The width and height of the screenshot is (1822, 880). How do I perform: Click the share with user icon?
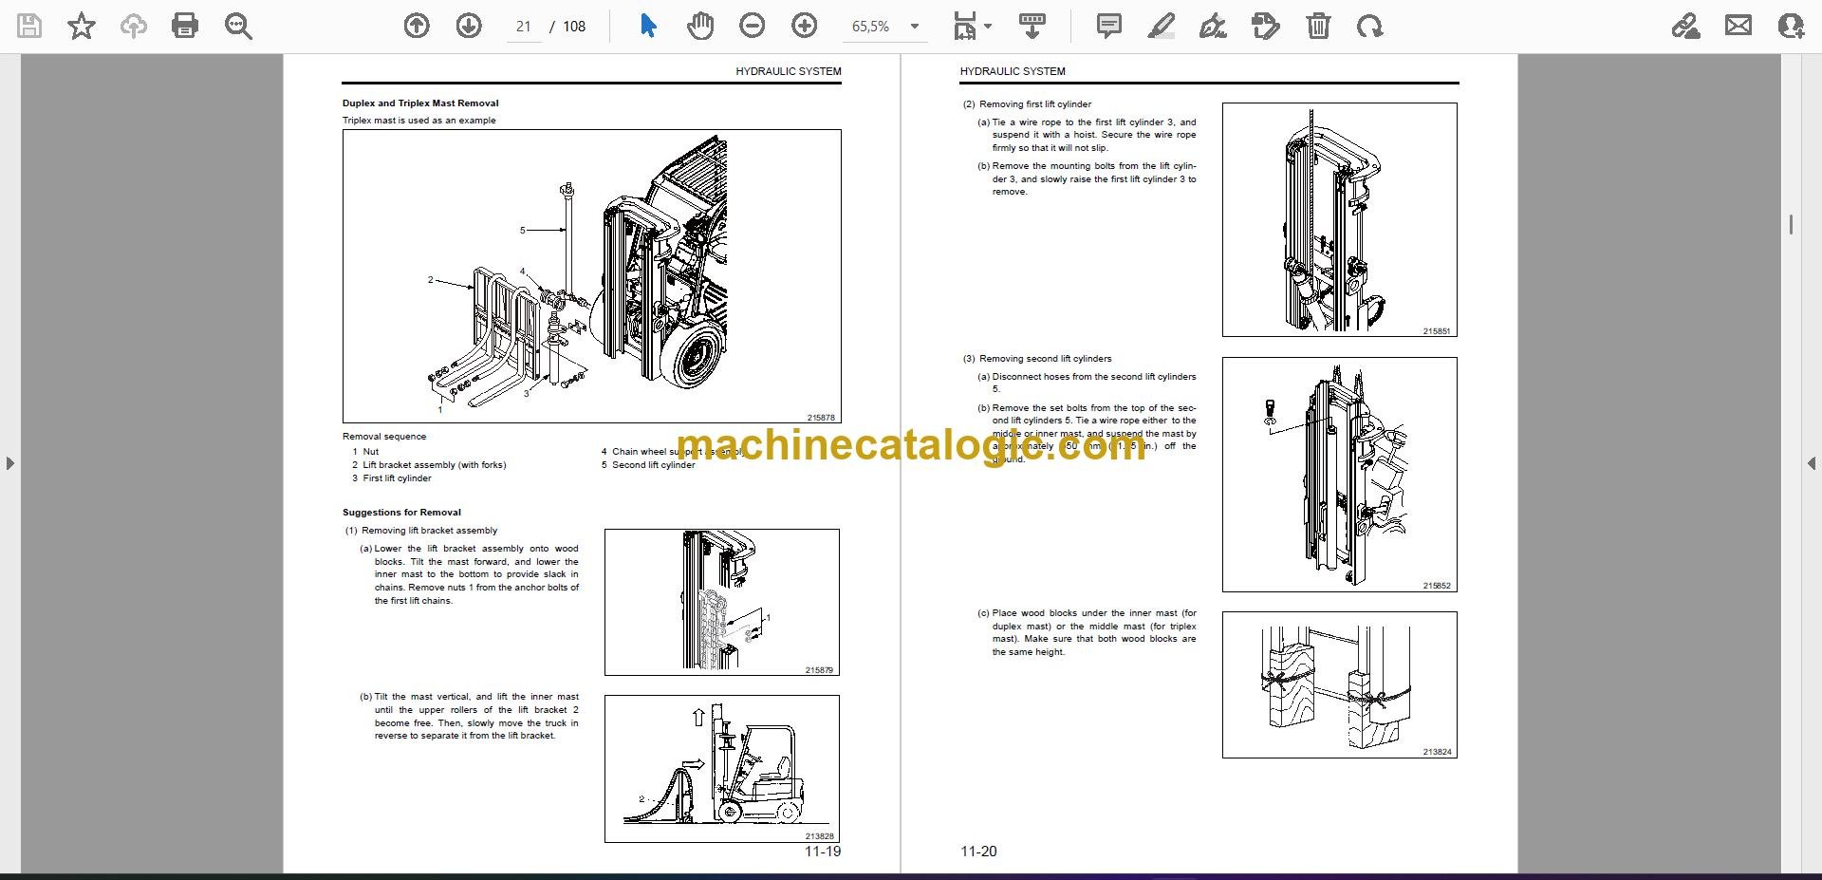(1791, 26)
